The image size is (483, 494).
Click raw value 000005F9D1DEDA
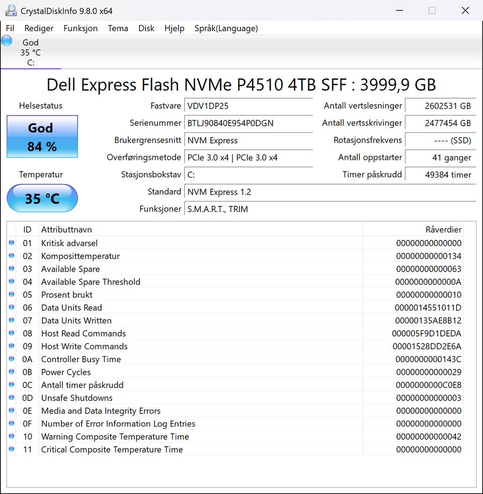click(427, 334)
